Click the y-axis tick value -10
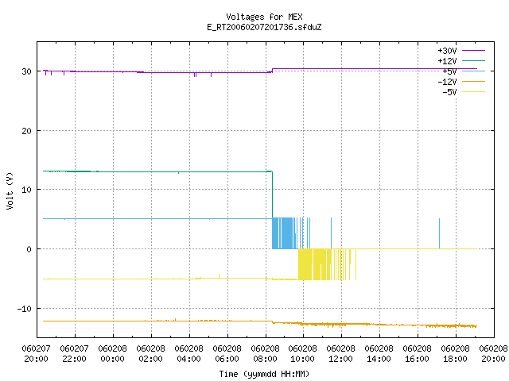This screenshot has width=509, height=381. point(25,309)
